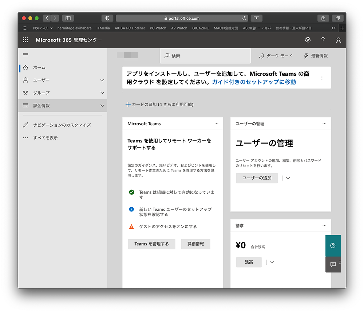Toggle Safari's sidebar button

point(68,18)
